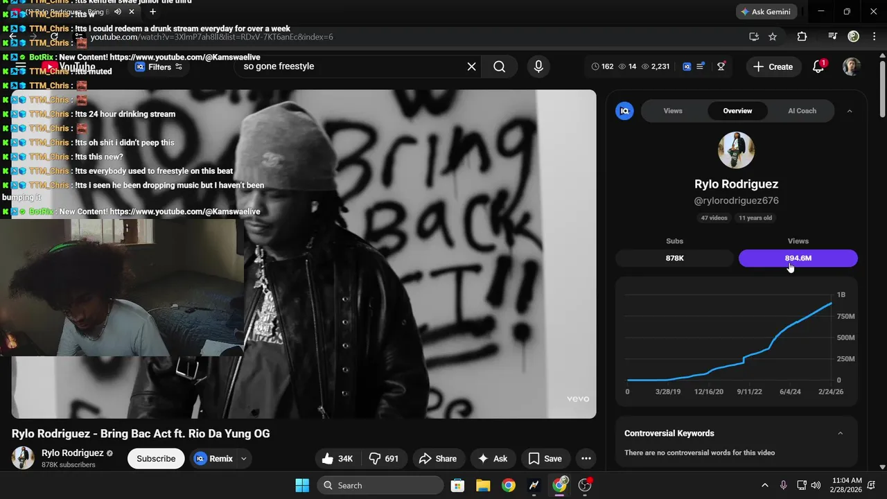
Task: Click the vidIQ list icon in the stats bar
Action: 701,67
